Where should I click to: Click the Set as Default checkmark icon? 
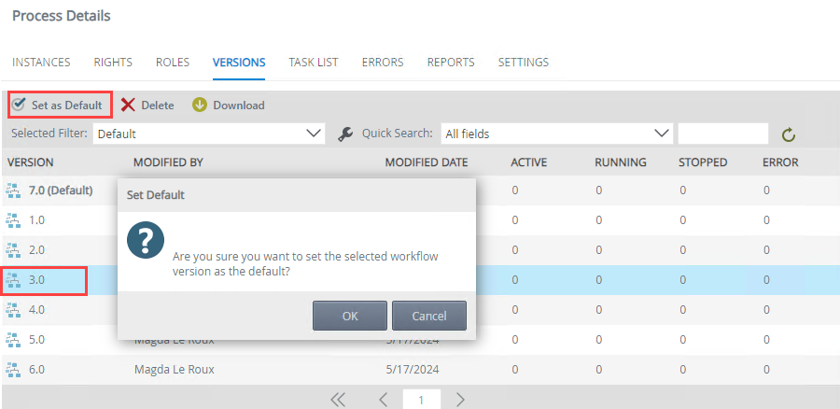(19, 105)
